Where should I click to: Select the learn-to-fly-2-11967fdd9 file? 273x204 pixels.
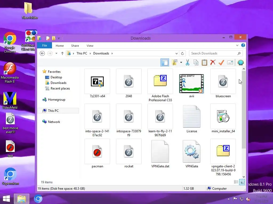tap(160, 120)
